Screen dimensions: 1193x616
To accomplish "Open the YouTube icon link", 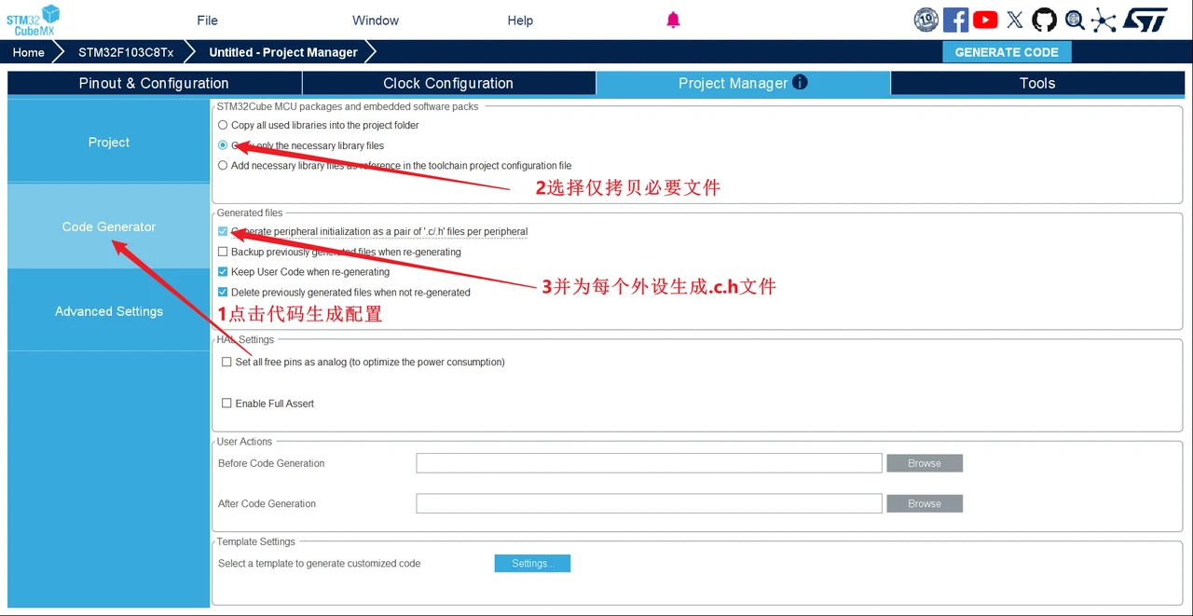I will [985, 20].
